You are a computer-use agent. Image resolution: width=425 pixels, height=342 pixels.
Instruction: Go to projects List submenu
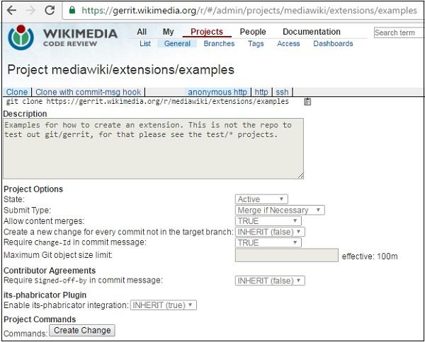click(145, 44)
